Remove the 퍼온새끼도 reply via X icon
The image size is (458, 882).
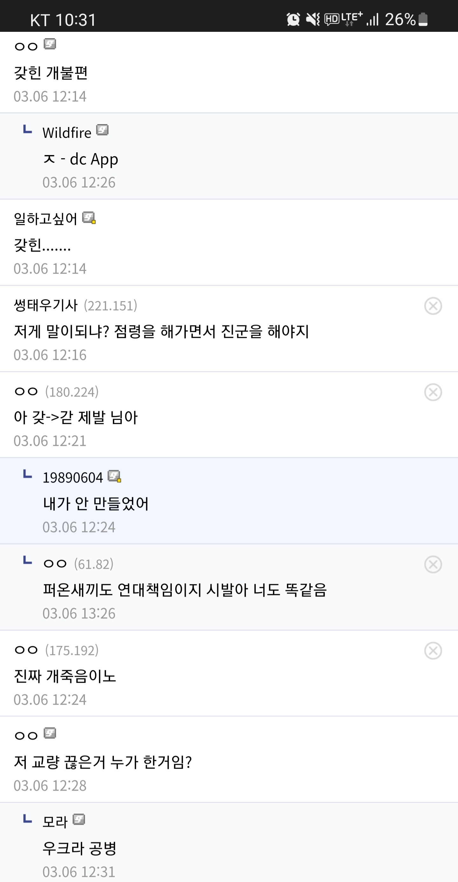(x=433, y=564)
